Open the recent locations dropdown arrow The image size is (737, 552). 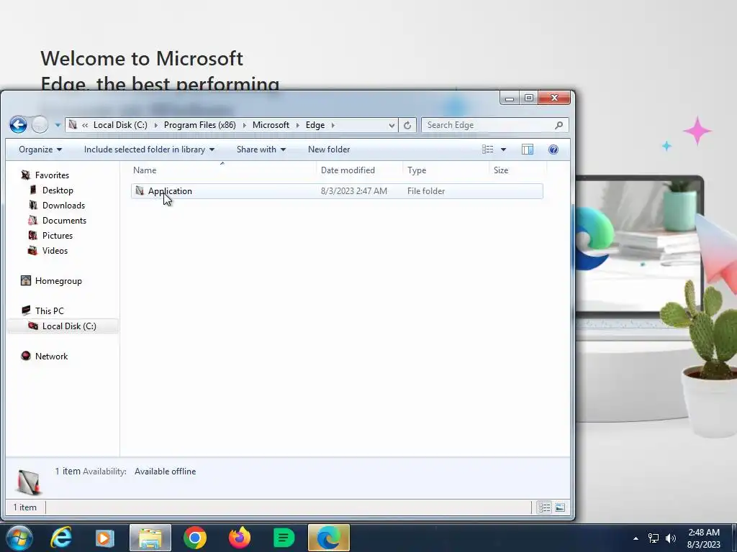click(x=58, y=125)
